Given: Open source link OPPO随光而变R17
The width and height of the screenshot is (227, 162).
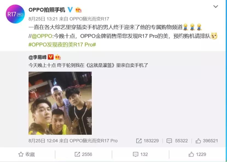Looking at the screenshot, I should (89, 19).
